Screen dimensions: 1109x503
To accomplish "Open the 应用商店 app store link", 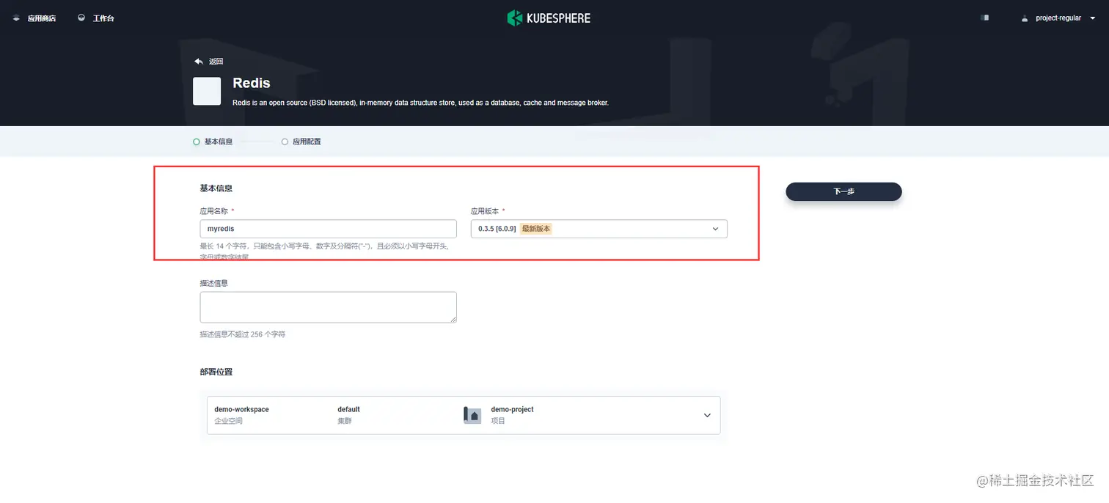I will point(42,18).
